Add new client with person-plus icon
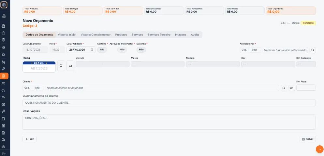Screen dimensions: 324x156 click(291, 88)
